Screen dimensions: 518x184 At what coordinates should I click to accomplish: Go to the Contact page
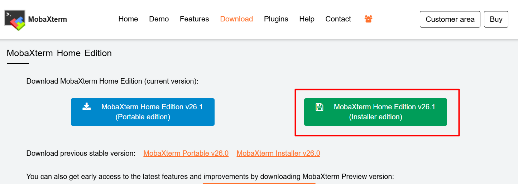coord(338,19)
